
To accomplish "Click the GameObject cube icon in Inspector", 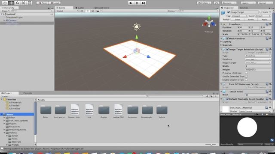I will point(223,13).
